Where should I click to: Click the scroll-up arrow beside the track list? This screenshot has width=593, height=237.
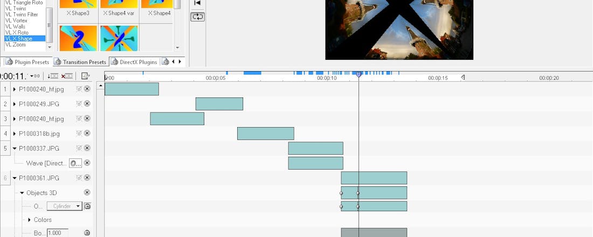pos(100,86)
